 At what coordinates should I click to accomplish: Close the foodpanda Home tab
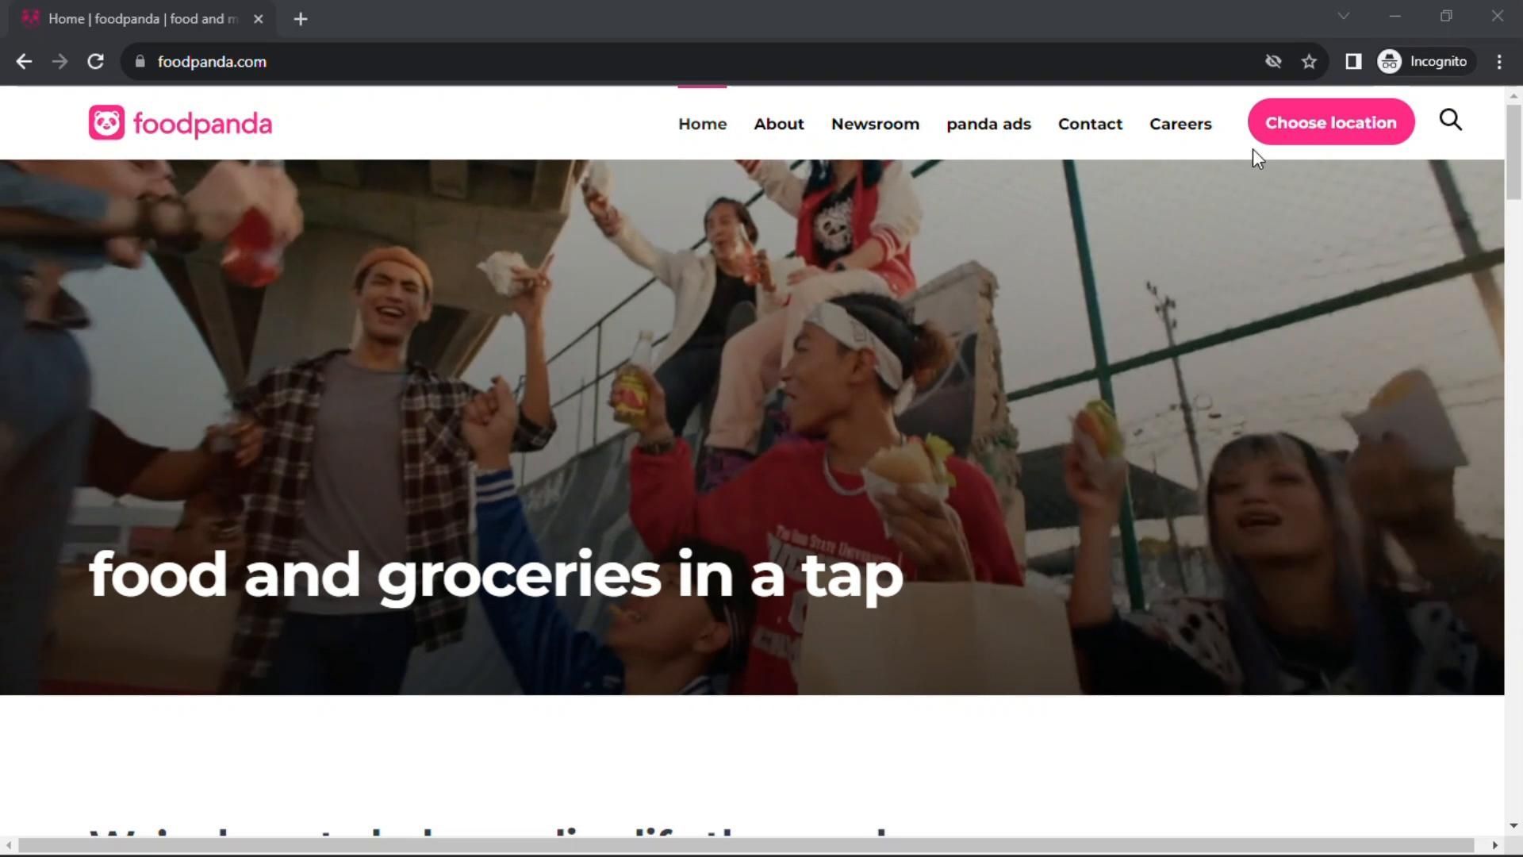coord(258,19)
